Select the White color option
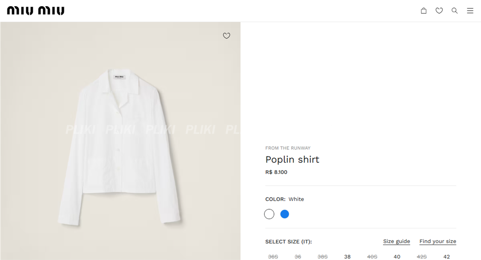 click(269, 214)
